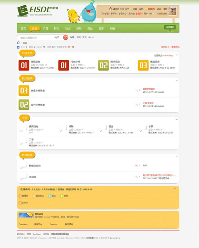Click the speech bubble icon beside 租房
Image resolution: width=199 pixels, height=248 pixels.
(x=102, y=128)
